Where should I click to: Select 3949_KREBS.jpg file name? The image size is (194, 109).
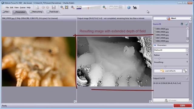tap(162, 32)
